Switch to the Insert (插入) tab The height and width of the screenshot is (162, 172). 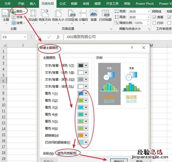click(x=33, y=4)
